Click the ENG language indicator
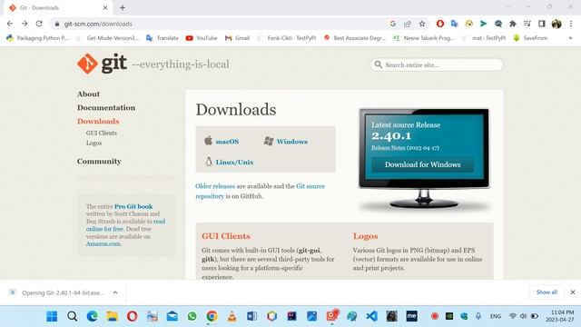The width and height of the screenshot is (581, 327). (x=496, y=316)
